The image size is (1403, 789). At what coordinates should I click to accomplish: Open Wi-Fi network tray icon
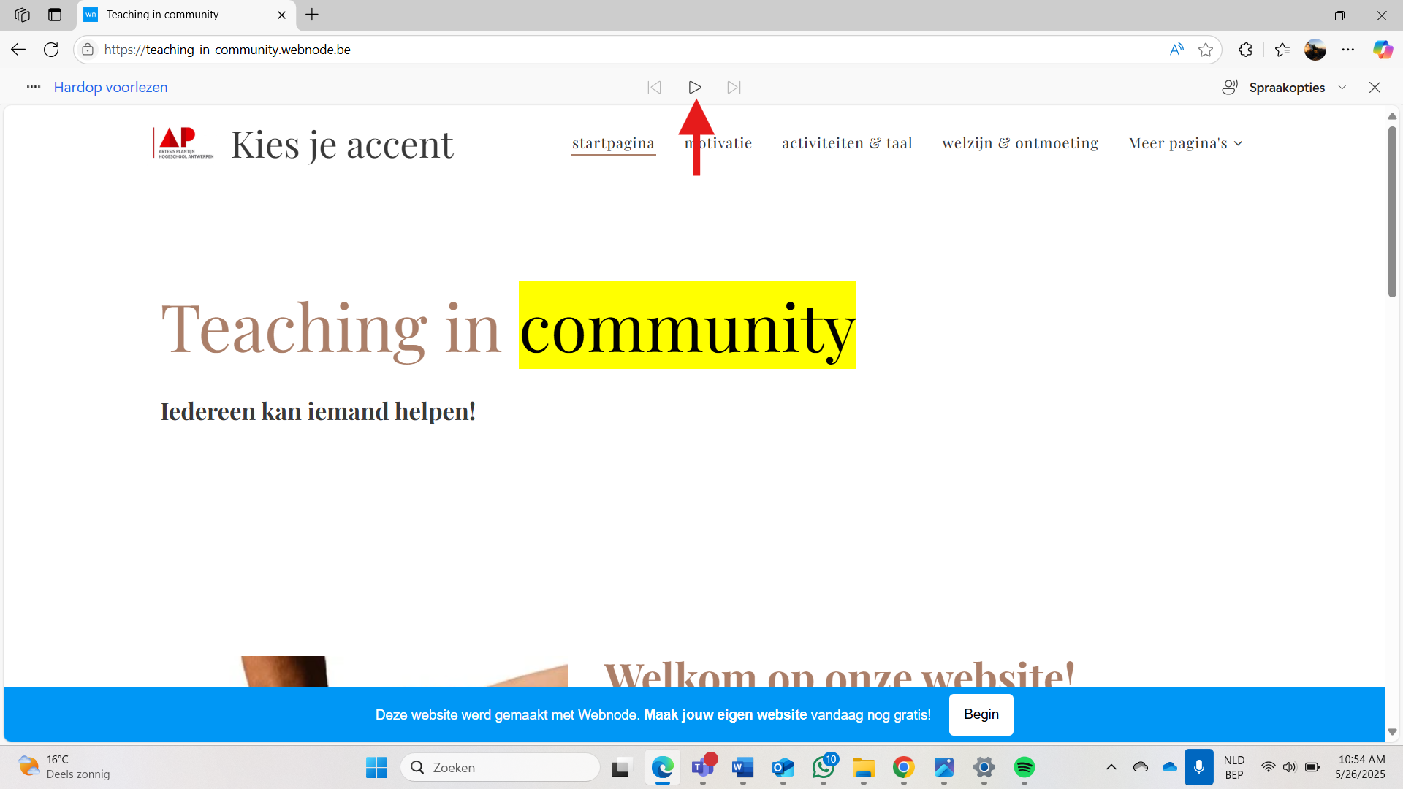point(1269,767)
